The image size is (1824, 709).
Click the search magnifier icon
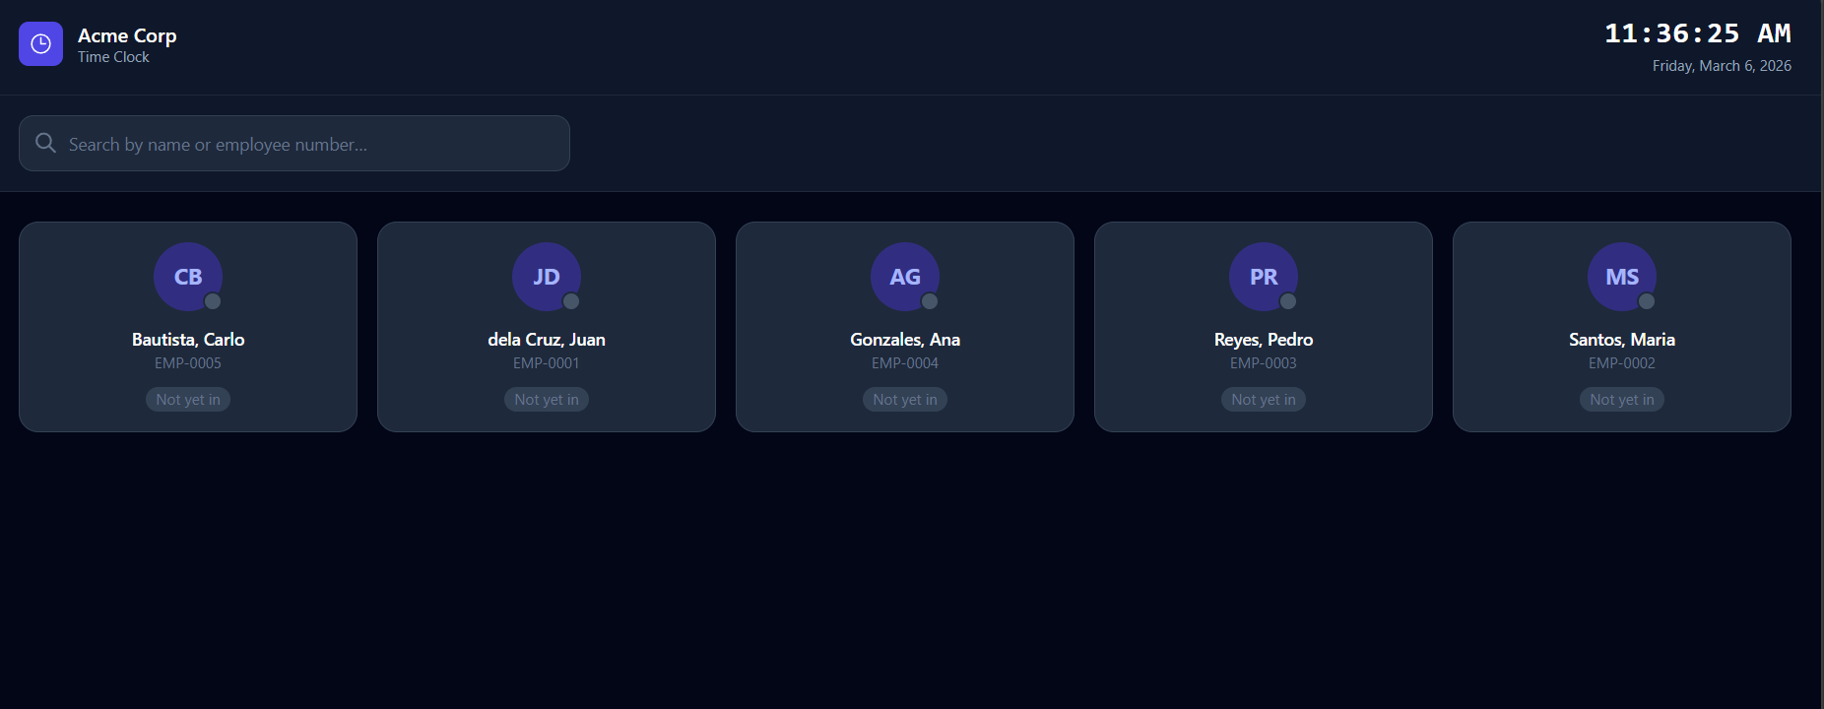pos(45,143)
